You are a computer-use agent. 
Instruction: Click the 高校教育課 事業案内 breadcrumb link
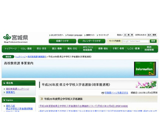37,57
